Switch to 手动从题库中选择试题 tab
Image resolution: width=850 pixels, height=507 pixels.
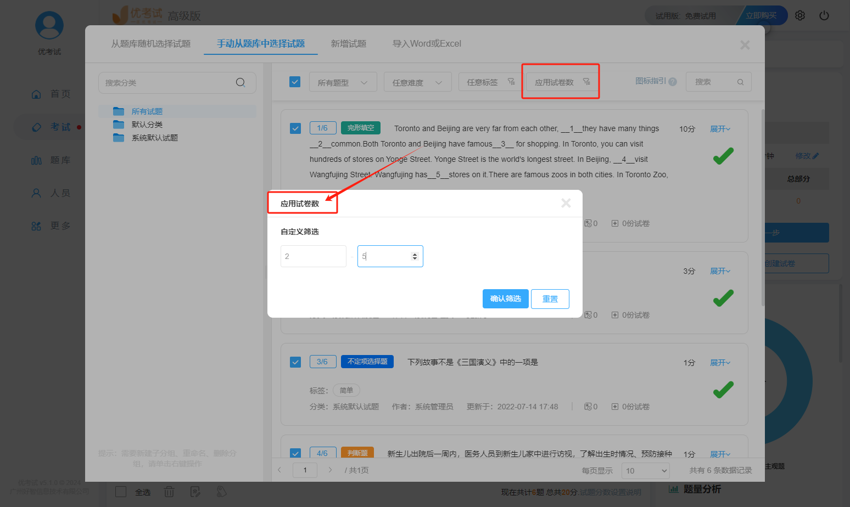[261, 43]
